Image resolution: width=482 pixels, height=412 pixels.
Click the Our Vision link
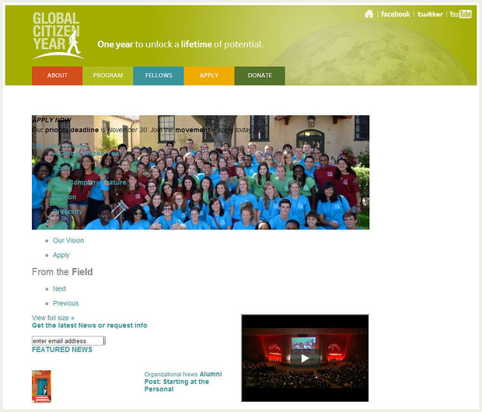point(68,241)
